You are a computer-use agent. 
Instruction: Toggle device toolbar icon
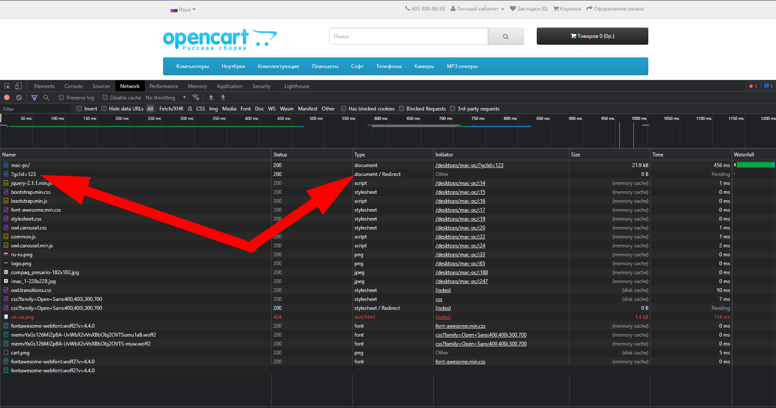(18, 86)
